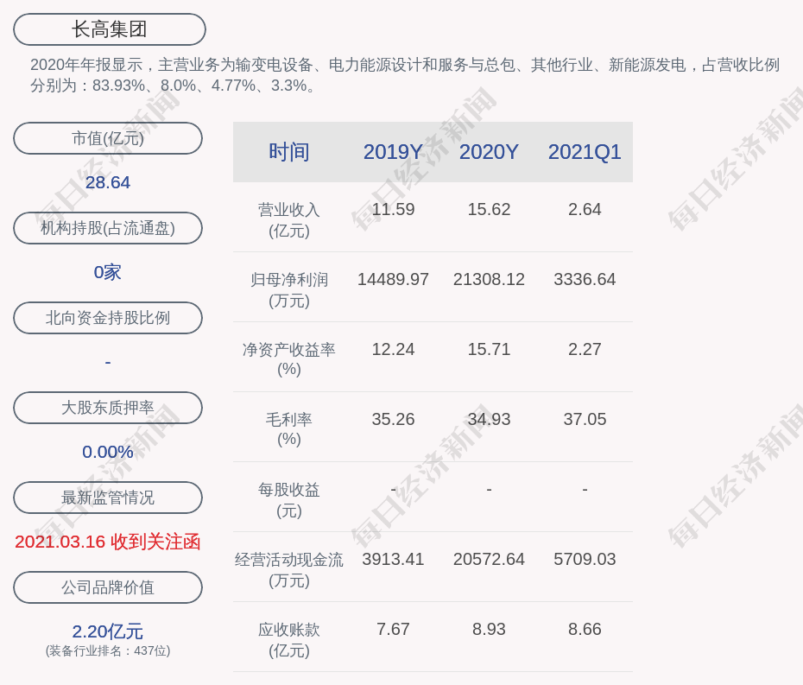The height and width of the screenshot is (685, 803).
Task: Select cash flow value 3913.41
Action: [x=393, y=559]
